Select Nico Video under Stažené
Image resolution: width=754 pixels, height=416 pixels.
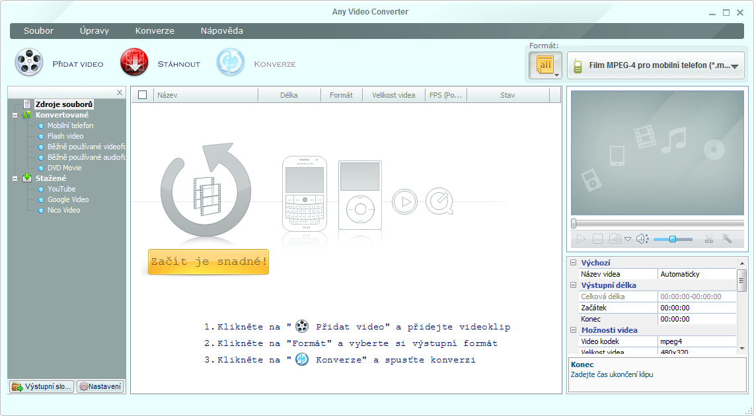coord(63,210)
